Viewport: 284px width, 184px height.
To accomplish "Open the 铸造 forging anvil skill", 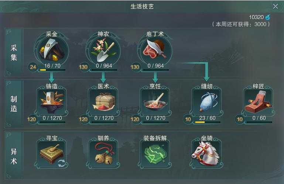I will click(52, 101).
